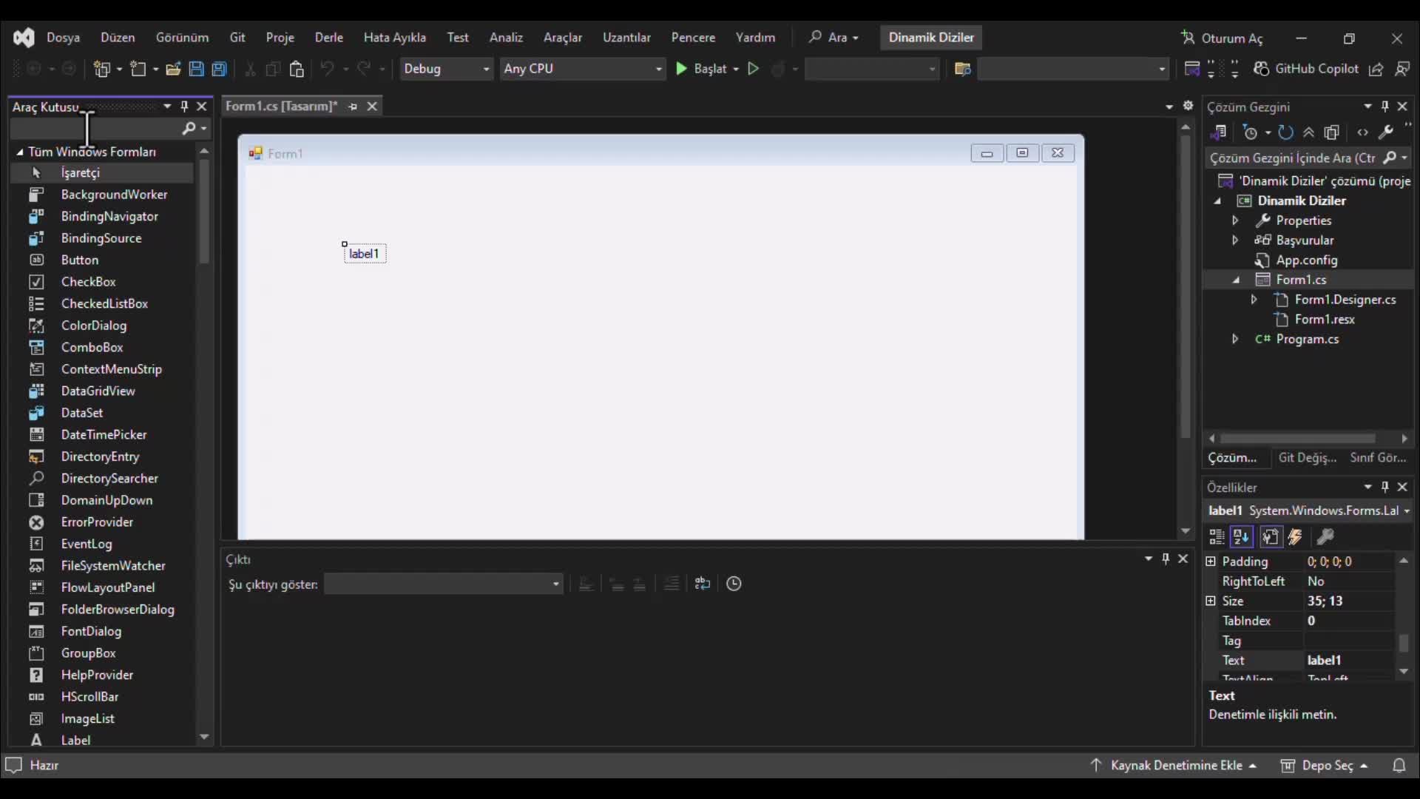Open the Proje menu
The height and width of the screenshot is (799, 1420).
[x=280, y=38]
